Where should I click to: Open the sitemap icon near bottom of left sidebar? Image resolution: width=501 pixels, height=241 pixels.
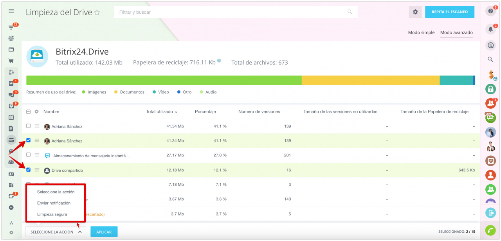pos(11,223)
